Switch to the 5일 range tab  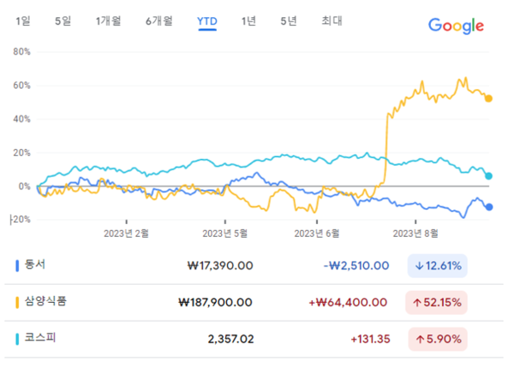pos(63,21)
